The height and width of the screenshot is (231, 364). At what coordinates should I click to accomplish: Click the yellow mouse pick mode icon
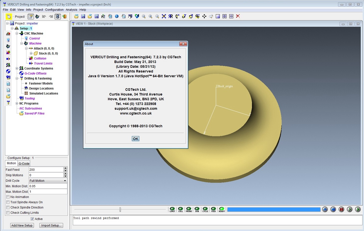click(9, 16)
